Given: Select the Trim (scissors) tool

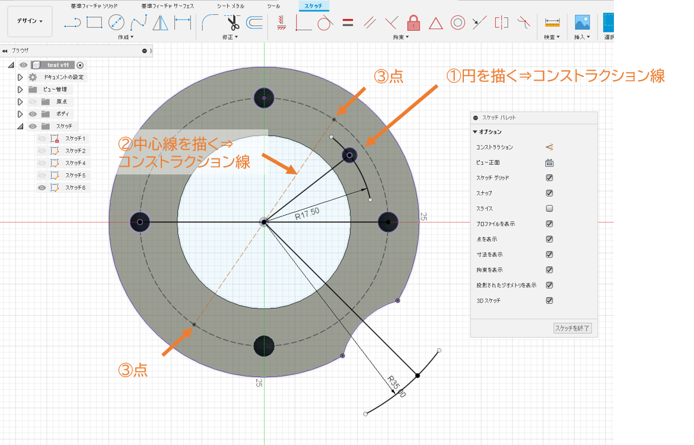Looking at the screenshot, I should pos(234,23).
